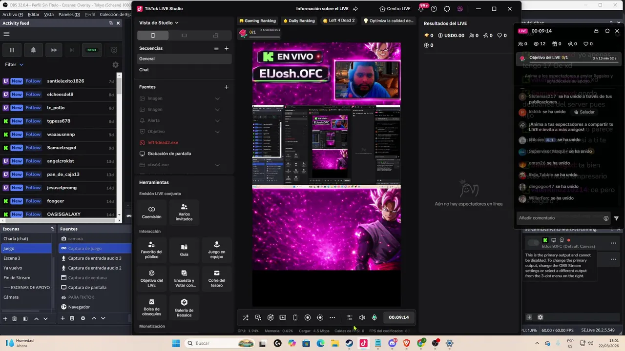Toggle the green microphone in TikTok LIVE Studio
This screenshot has height=351, width=625.
[x=375, y=317]
